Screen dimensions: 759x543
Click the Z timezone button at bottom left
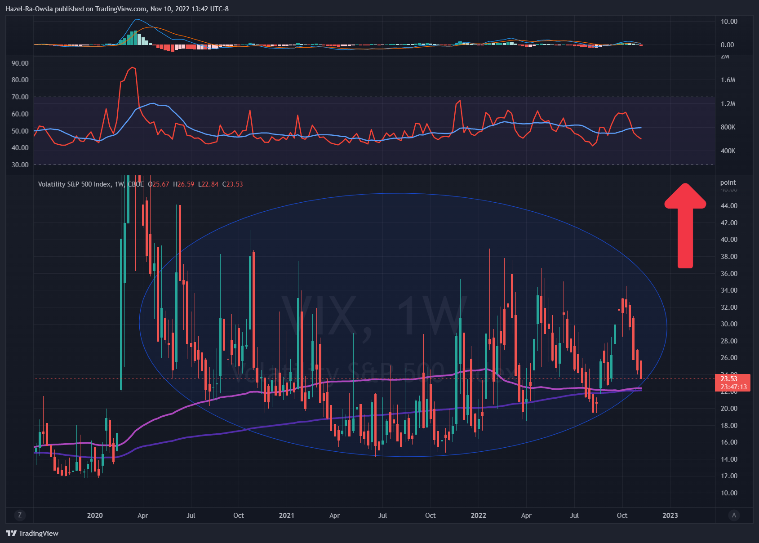pos(19,515)
